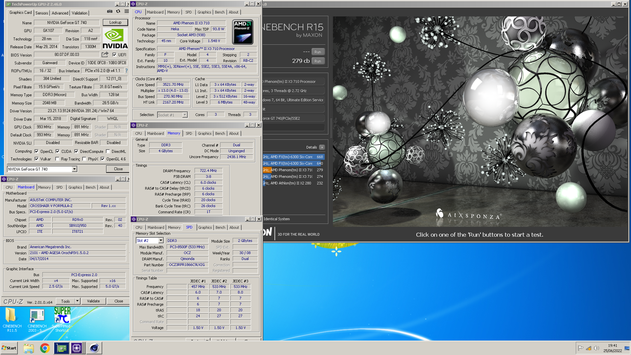Open the CPU tab in the CPU-Z Memory window

click(x=138, y=133)
